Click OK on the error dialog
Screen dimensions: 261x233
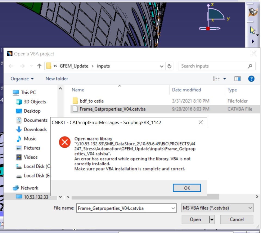[187, 188]
